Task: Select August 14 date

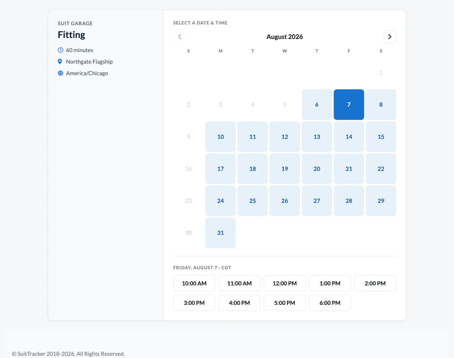Action: coord(349,137)
